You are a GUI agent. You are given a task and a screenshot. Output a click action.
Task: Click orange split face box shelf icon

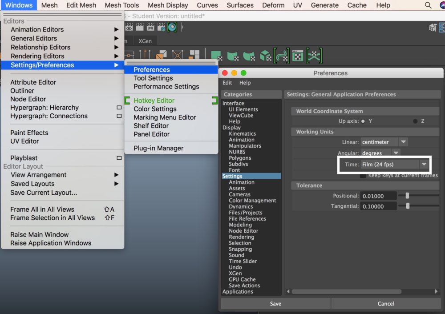pyautogui.click(x=161, y=54)
